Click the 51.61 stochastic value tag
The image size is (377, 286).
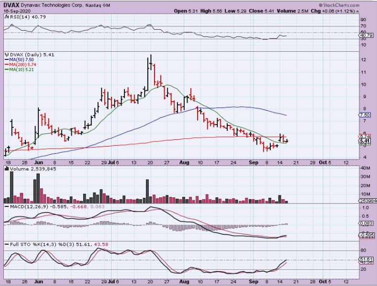coord(366,260)
